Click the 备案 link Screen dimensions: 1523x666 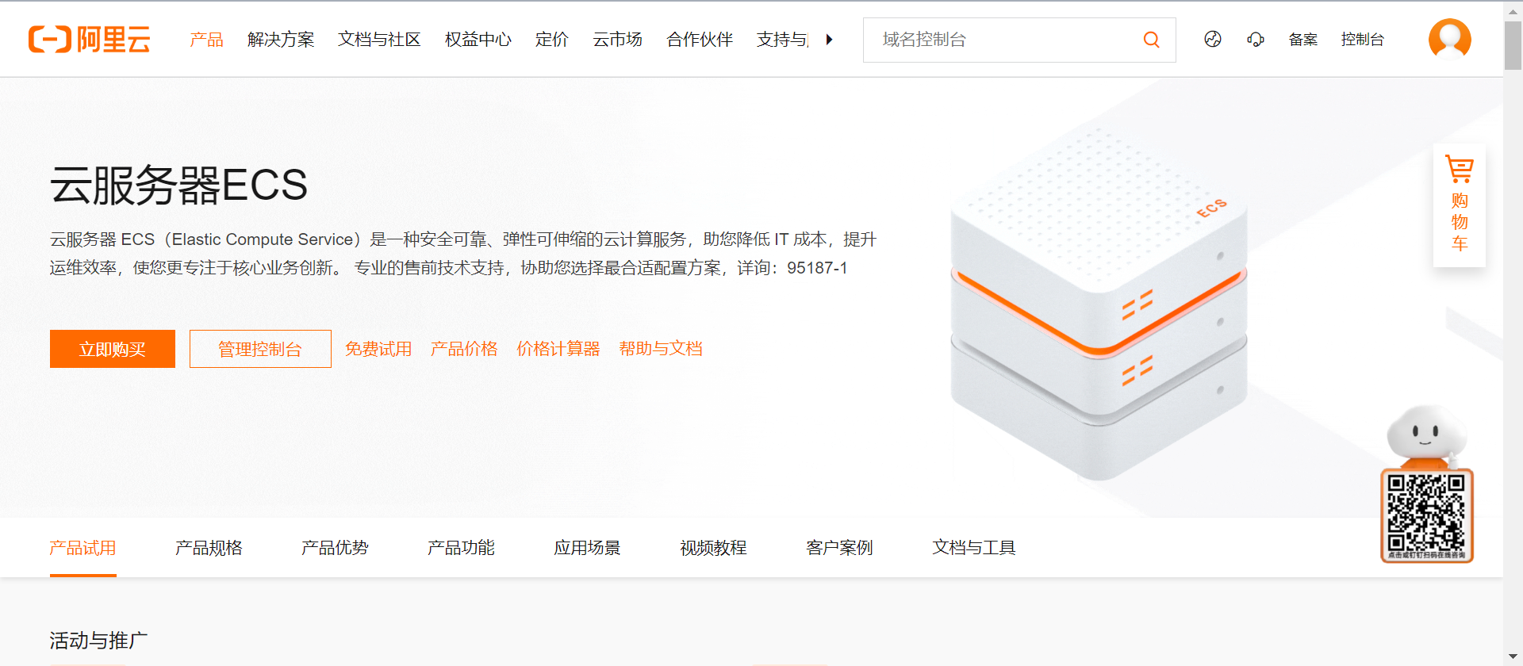pyautogui.click(x=1302, y=40)
